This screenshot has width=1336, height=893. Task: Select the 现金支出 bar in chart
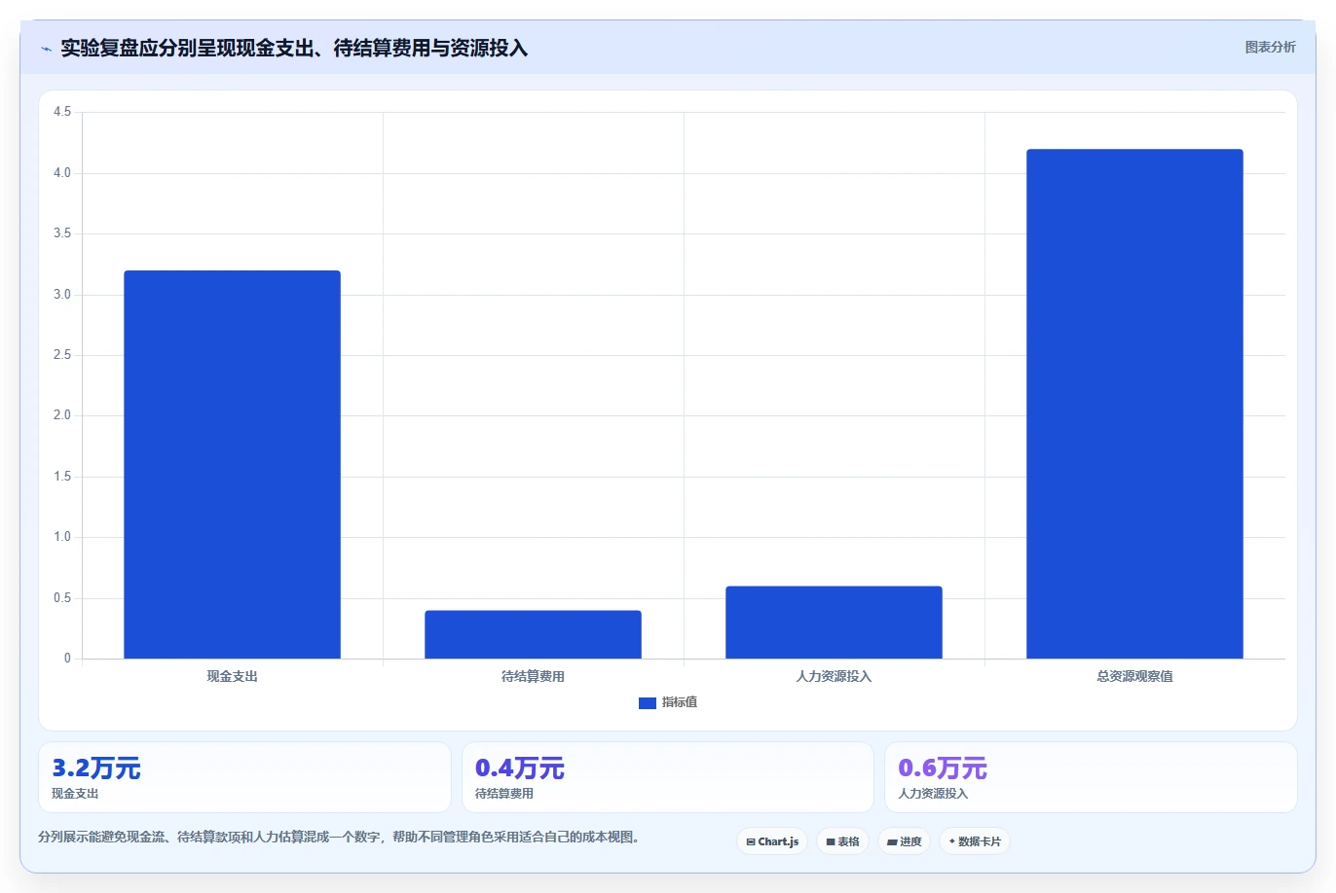point(232,464)
